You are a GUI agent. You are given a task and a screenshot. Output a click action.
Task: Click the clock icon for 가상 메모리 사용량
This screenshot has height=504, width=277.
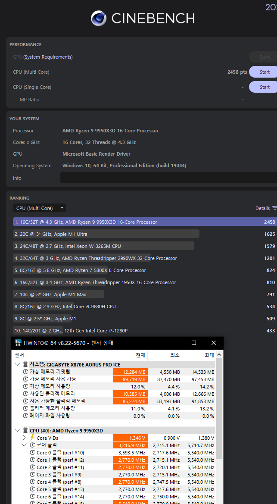(25, 386)
